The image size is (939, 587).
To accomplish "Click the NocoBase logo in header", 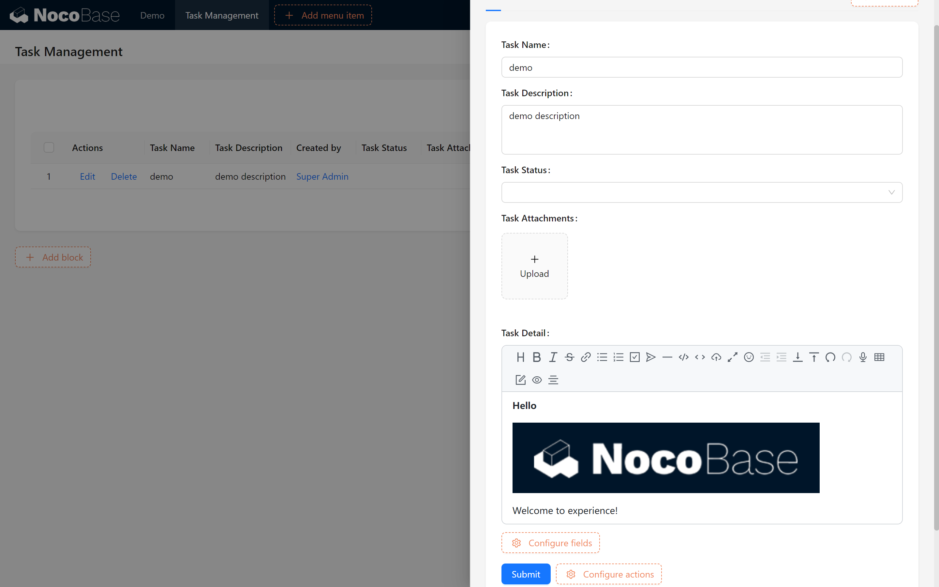I will [65, 15].
